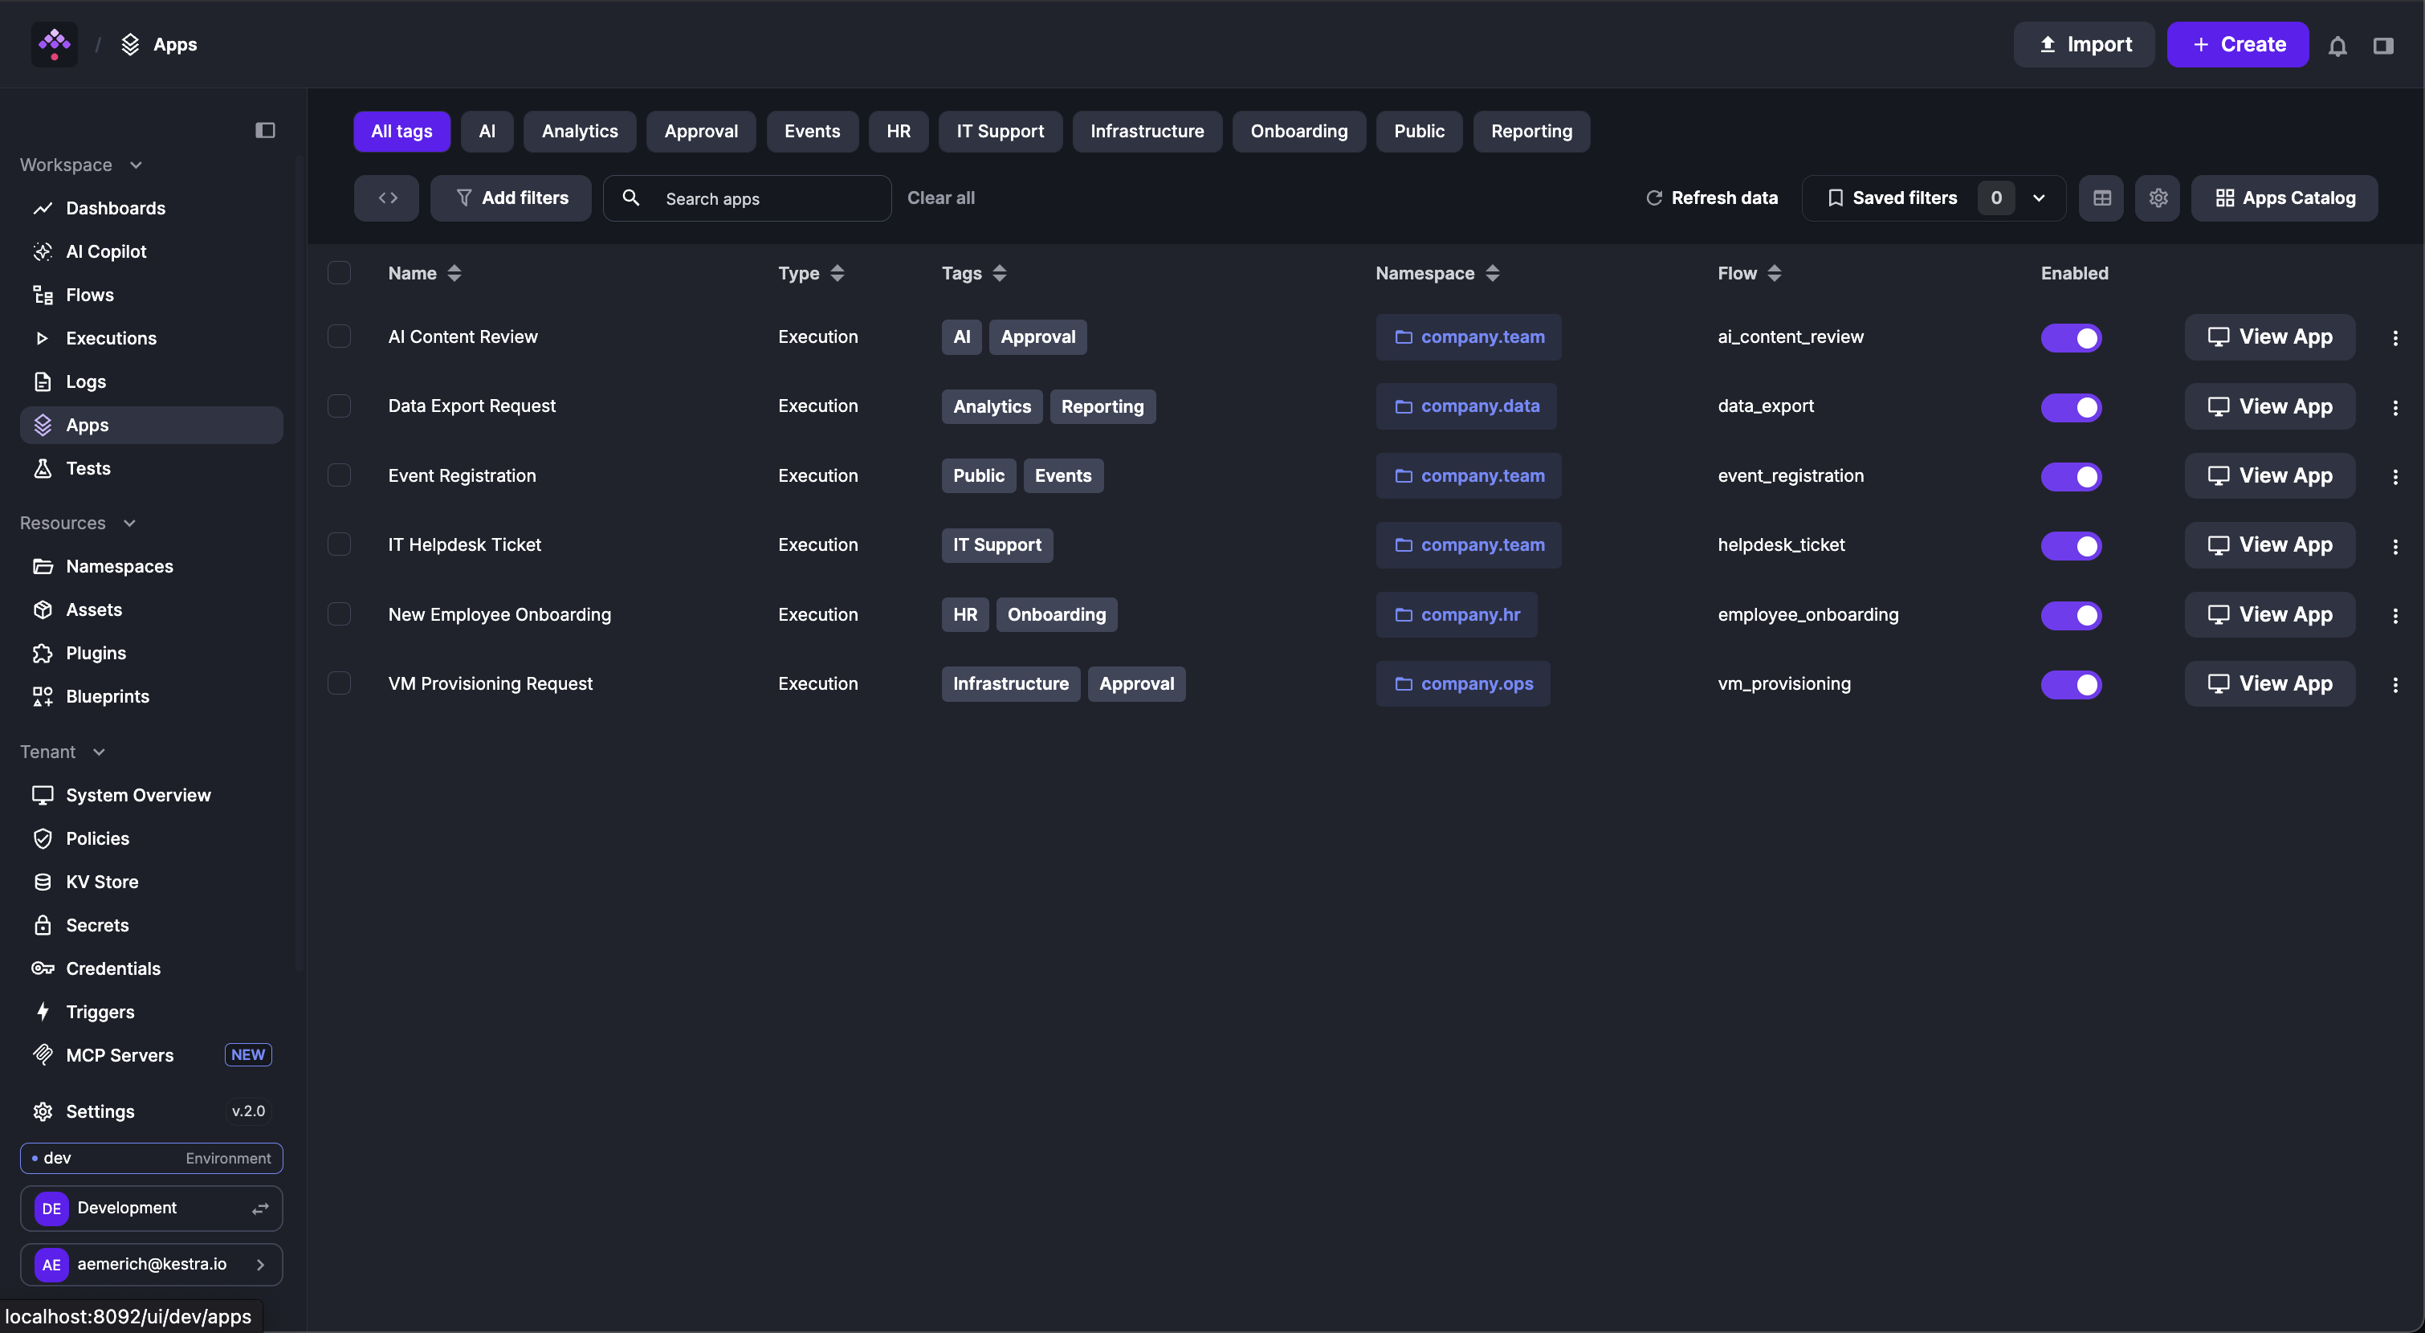Open Credentials in sidebar
Viewport: 2425px width, 1333px height.
(x=151, y=968)
